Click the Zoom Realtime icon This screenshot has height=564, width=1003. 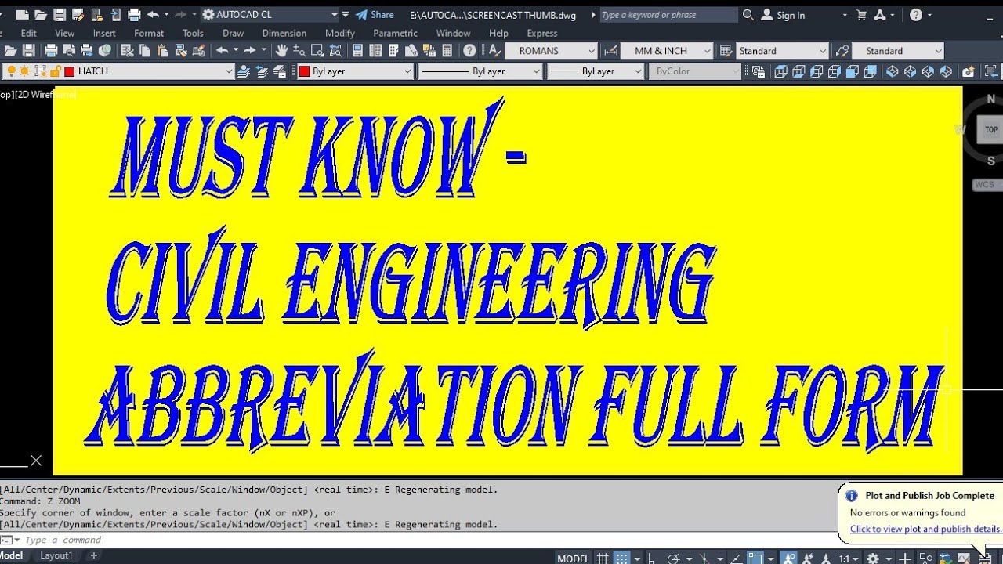click(x=299, y=50)
